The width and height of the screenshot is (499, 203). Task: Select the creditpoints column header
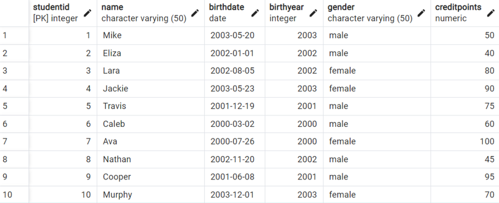[x=465, y=13]
